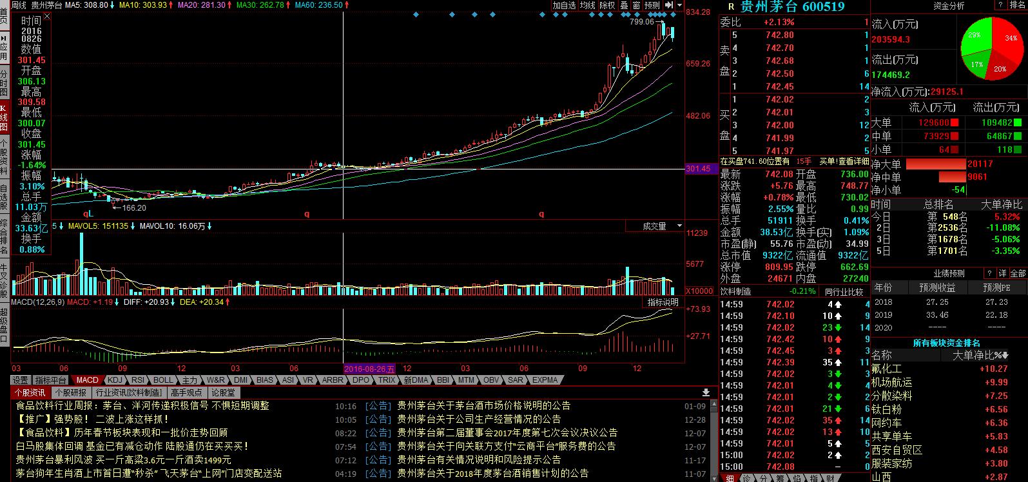
Task: Switch to DMI indicator tab
Action: pos(240,380)
